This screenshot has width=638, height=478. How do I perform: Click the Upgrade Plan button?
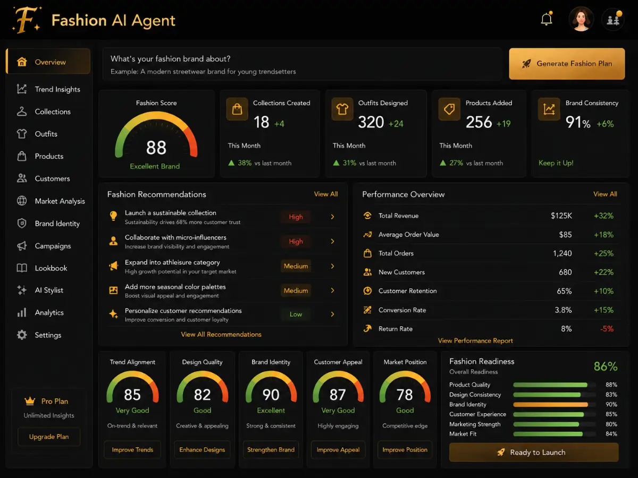click(x=49, y=437)
